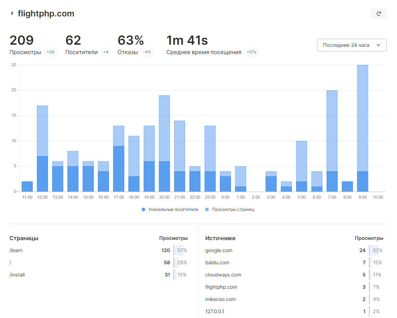Click the 24 views count for google.com
Viewport: 397px width, 318px height.
point(362,250)
